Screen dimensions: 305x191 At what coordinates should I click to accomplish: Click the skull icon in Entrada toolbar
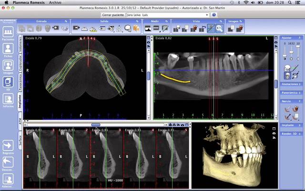(x=48, y=29)
